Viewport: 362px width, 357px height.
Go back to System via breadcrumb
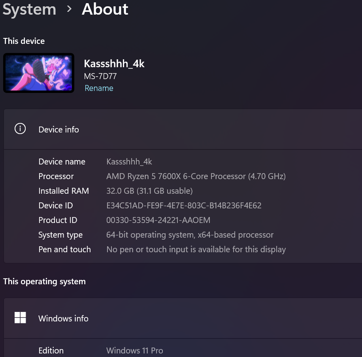(29, 9)
